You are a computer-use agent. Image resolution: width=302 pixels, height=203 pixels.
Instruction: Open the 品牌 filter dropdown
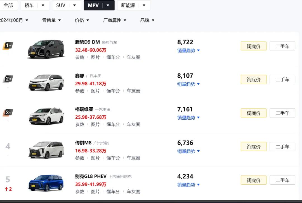pos(147,20)
